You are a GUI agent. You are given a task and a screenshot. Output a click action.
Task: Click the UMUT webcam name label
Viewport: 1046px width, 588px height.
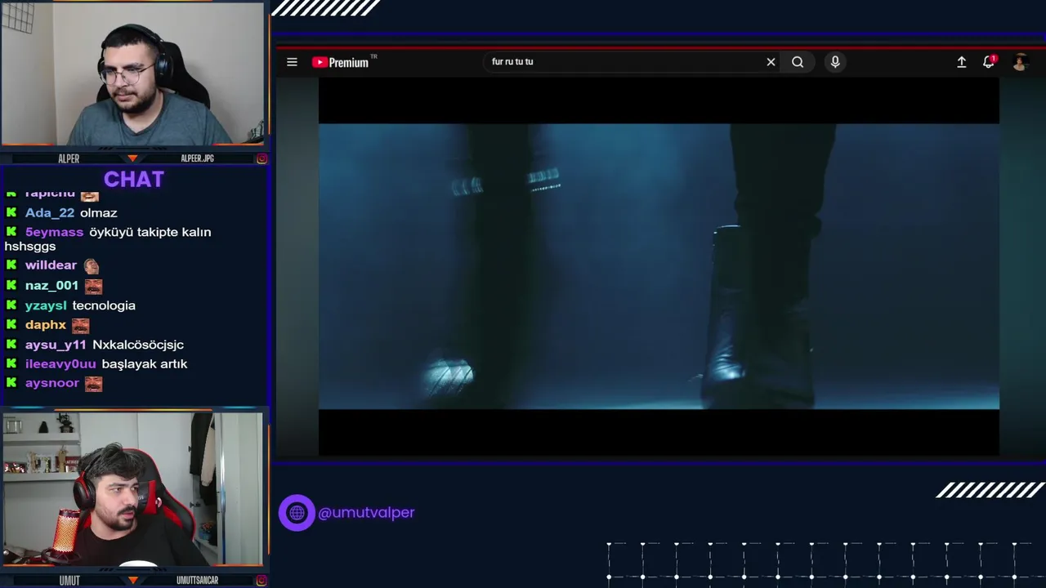click(69, 581)
